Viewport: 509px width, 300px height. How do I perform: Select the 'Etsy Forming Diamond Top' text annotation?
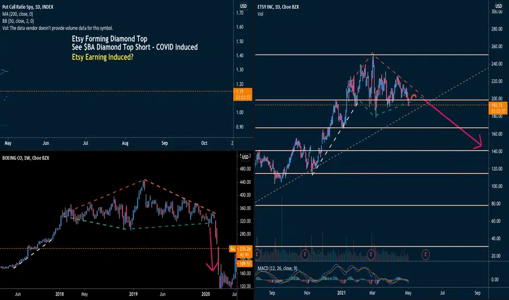(109, 39)
